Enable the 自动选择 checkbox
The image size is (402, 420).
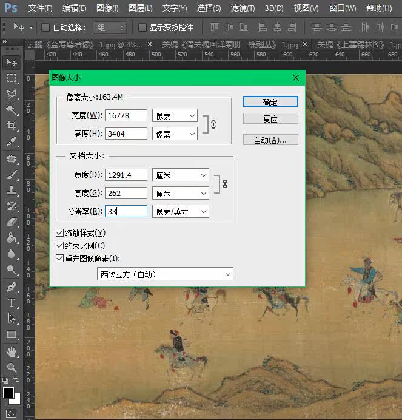pyautogui.click(x=45, y=27)
